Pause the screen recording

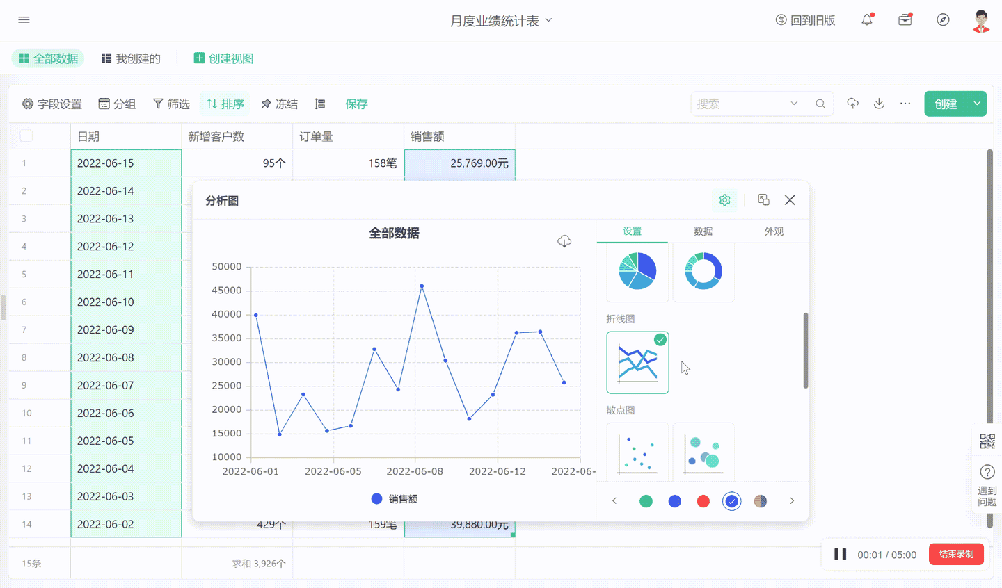841,554
